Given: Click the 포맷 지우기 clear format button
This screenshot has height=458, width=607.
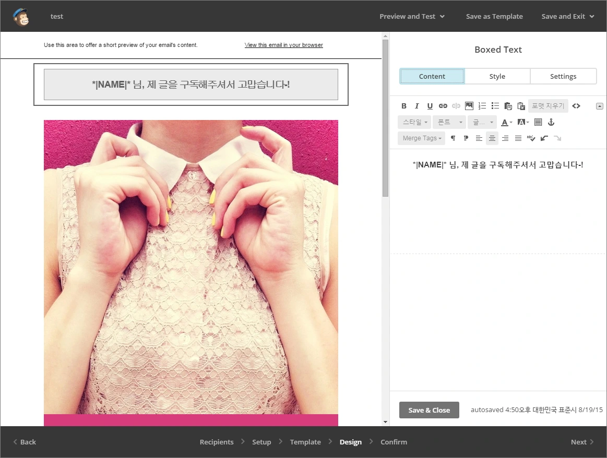Looking at the screenshot, I should pos(548,105).
